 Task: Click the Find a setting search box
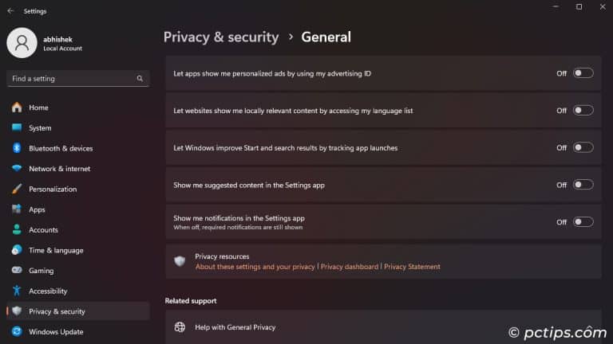click(72, 79)
